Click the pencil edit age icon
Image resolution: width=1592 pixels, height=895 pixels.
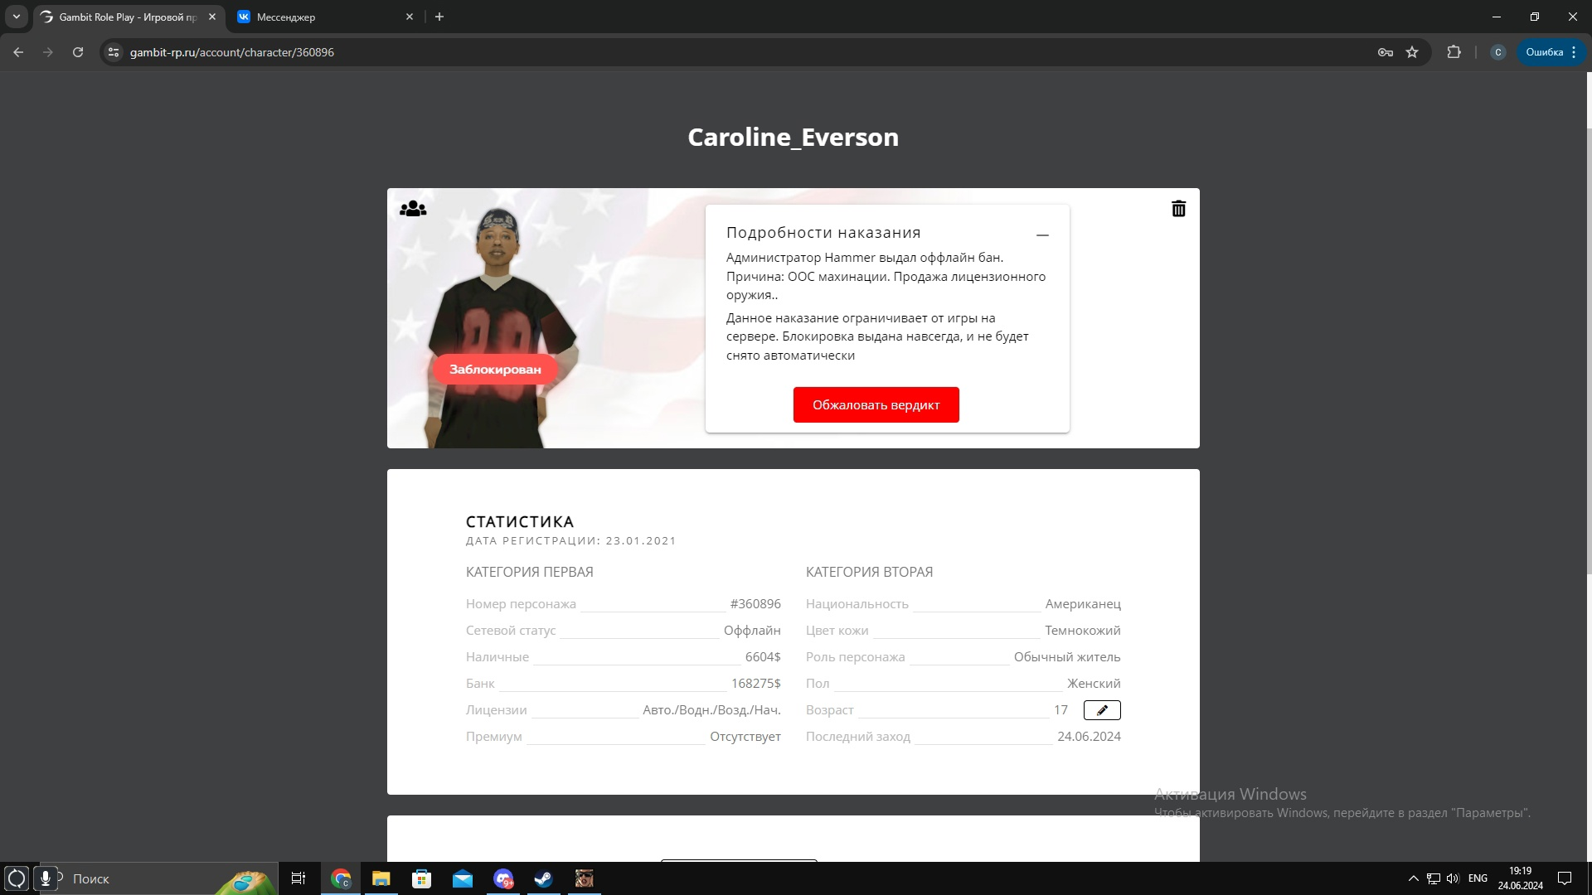pos(1102,710)
